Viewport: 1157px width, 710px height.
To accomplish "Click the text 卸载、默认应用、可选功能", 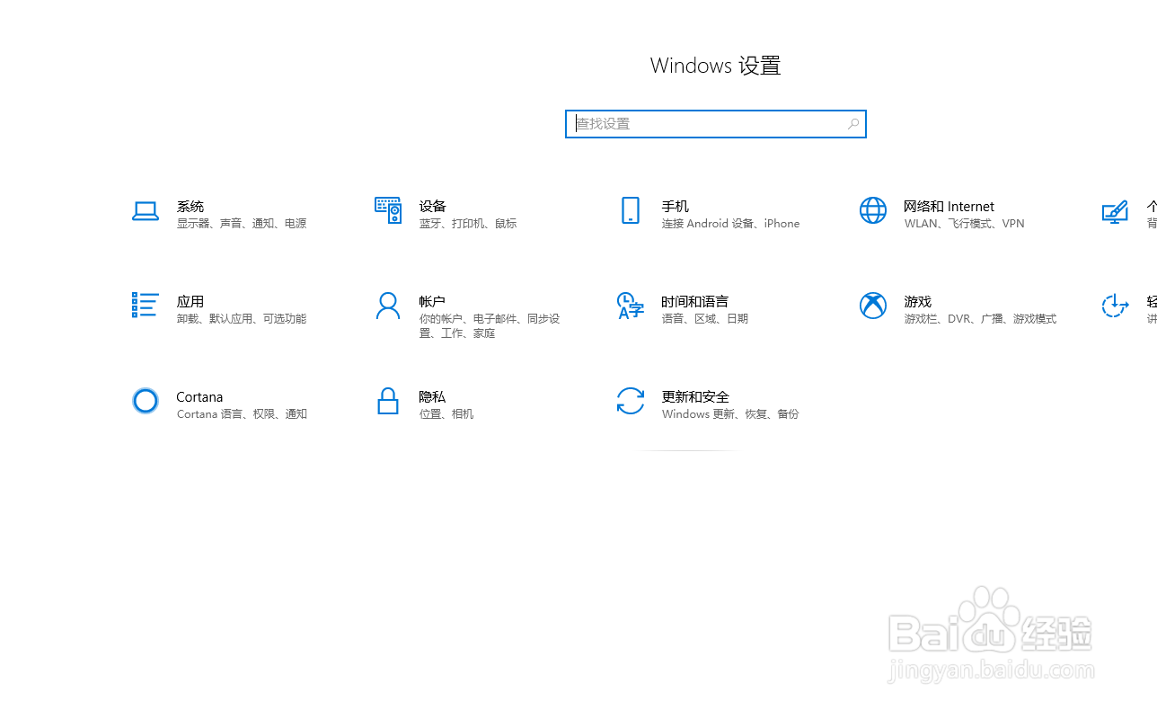I will [x=242, y=319].
